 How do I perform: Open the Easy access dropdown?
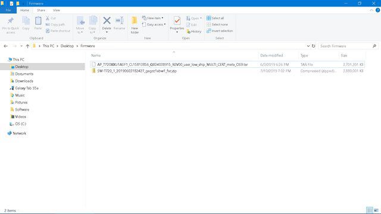click(x=154, y=24)
